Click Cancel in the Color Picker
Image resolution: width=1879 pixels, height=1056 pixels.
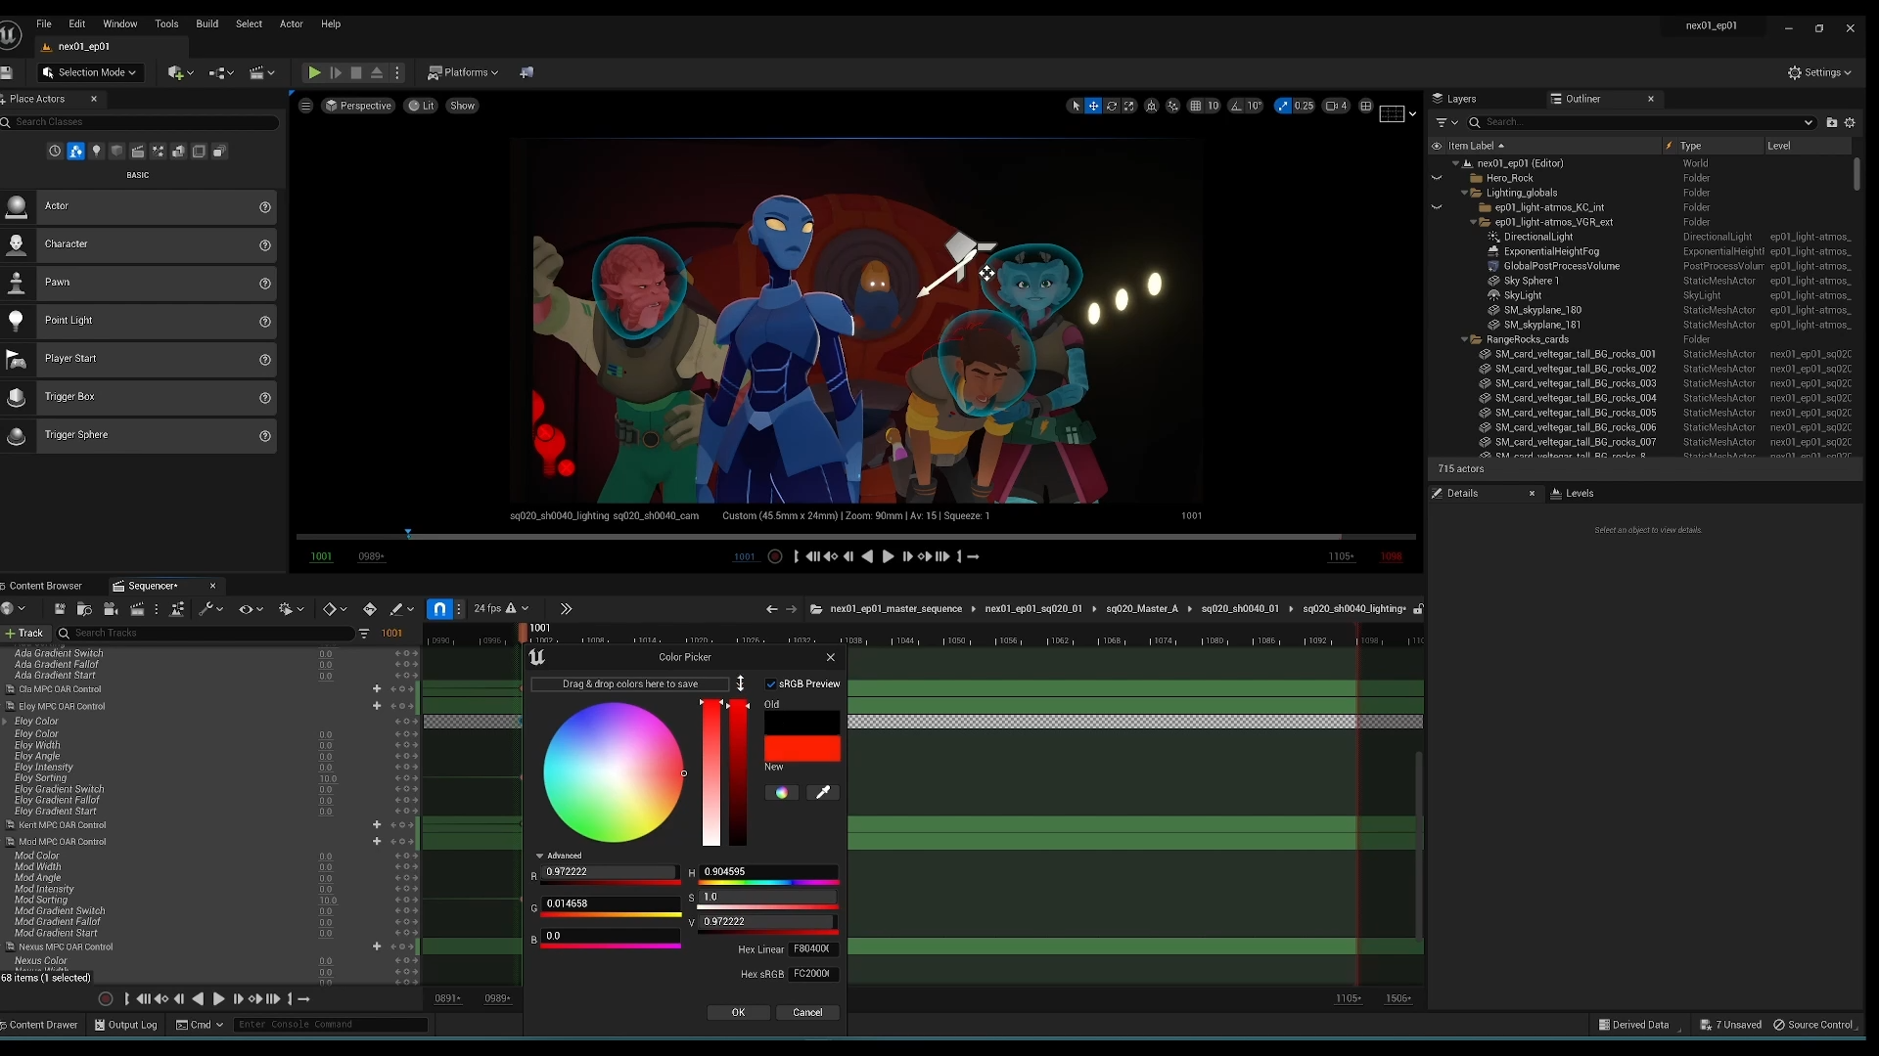[x=807, y=1013]
